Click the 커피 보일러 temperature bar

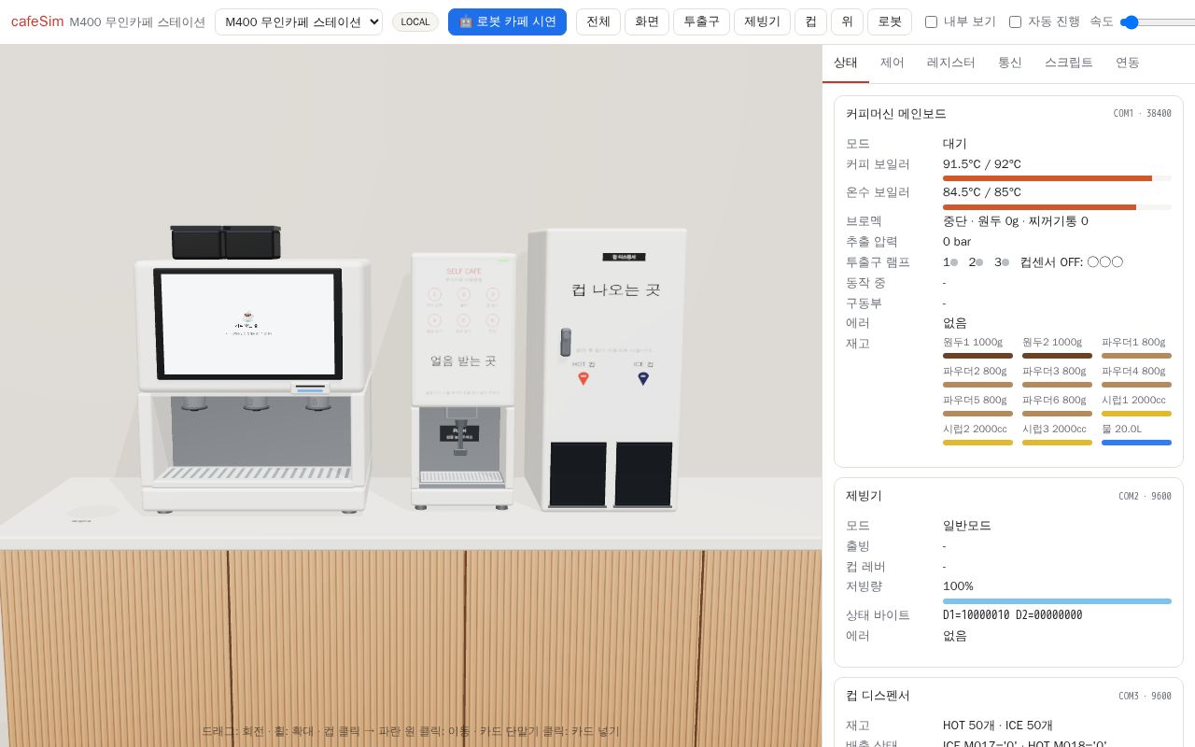tap(1057, 178)
